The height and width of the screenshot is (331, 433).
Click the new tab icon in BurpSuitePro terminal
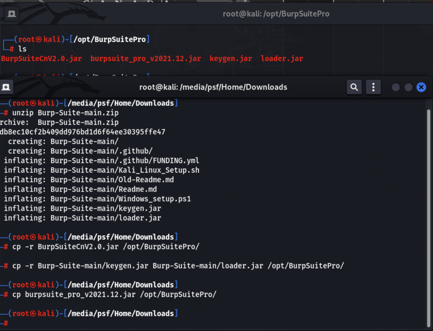click(12, 14)
